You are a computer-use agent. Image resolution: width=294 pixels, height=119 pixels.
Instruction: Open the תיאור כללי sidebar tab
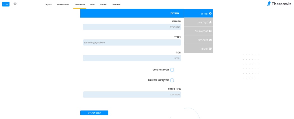click(x=198, y=40)
